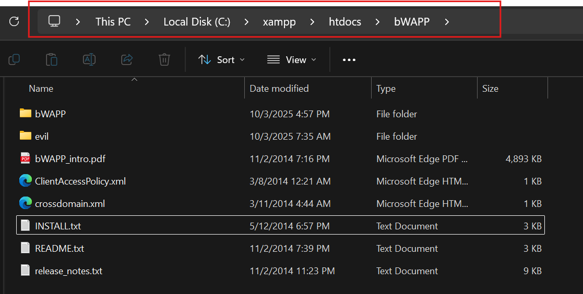Screen dimensions: 583x294
Task: Click the Share icon in toolbar
Action: point(127,59)
